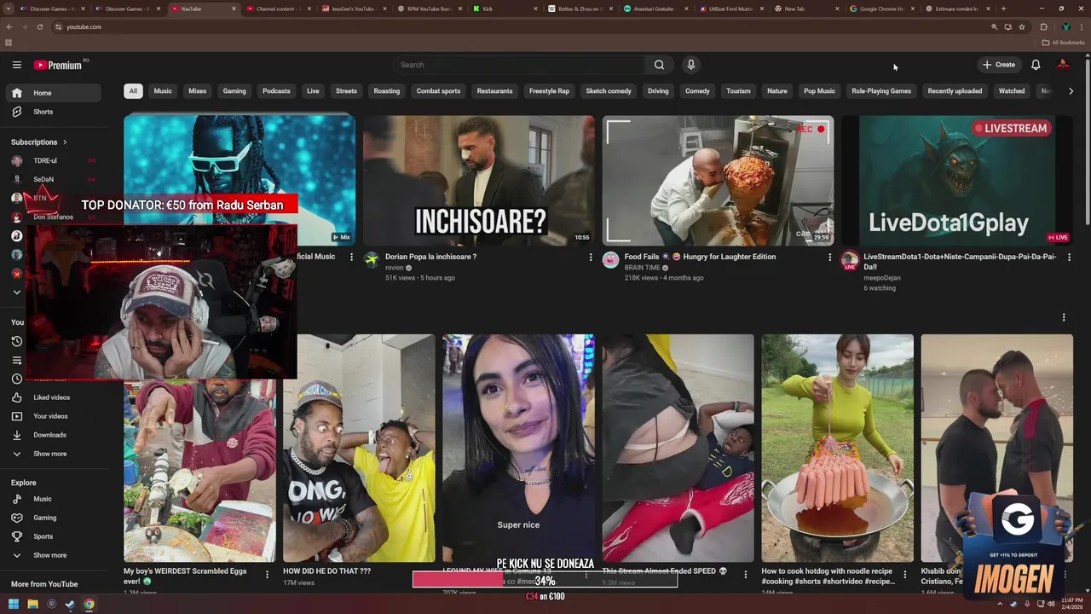Select the Music filter chip
The width and height of the screenshot is (1091, 614).
click(163, 91)
